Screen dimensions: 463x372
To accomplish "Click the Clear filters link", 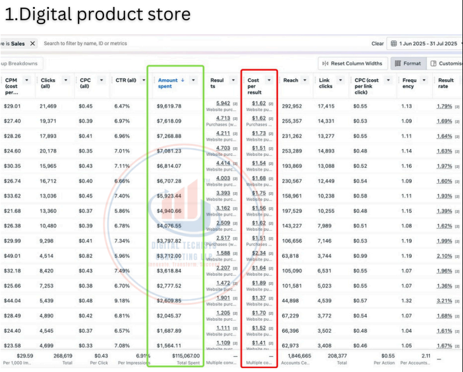I will point(377,44).
